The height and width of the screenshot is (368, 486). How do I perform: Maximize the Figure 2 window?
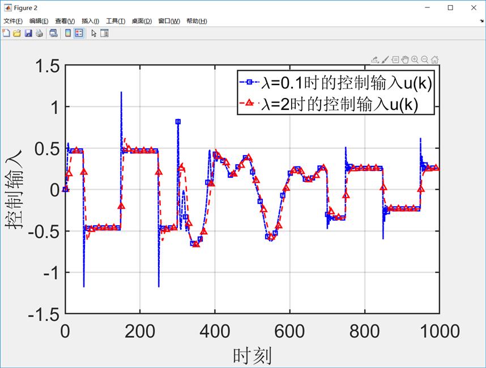click(x=450, y=8)
